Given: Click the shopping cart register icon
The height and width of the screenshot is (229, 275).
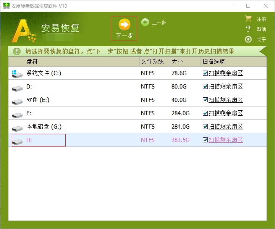Looking at the screenshot, I should tap(248, 19).
